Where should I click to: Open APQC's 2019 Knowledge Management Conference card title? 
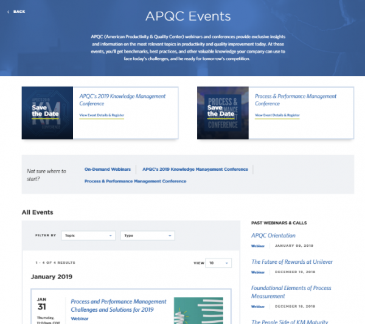point(122,100)
